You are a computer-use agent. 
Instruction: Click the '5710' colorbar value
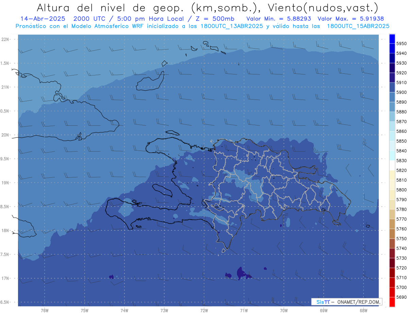(x=402, y=278)
